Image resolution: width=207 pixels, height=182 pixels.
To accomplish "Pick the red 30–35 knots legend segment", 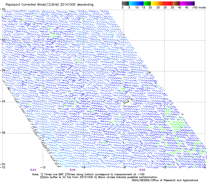I will point(169,3).
